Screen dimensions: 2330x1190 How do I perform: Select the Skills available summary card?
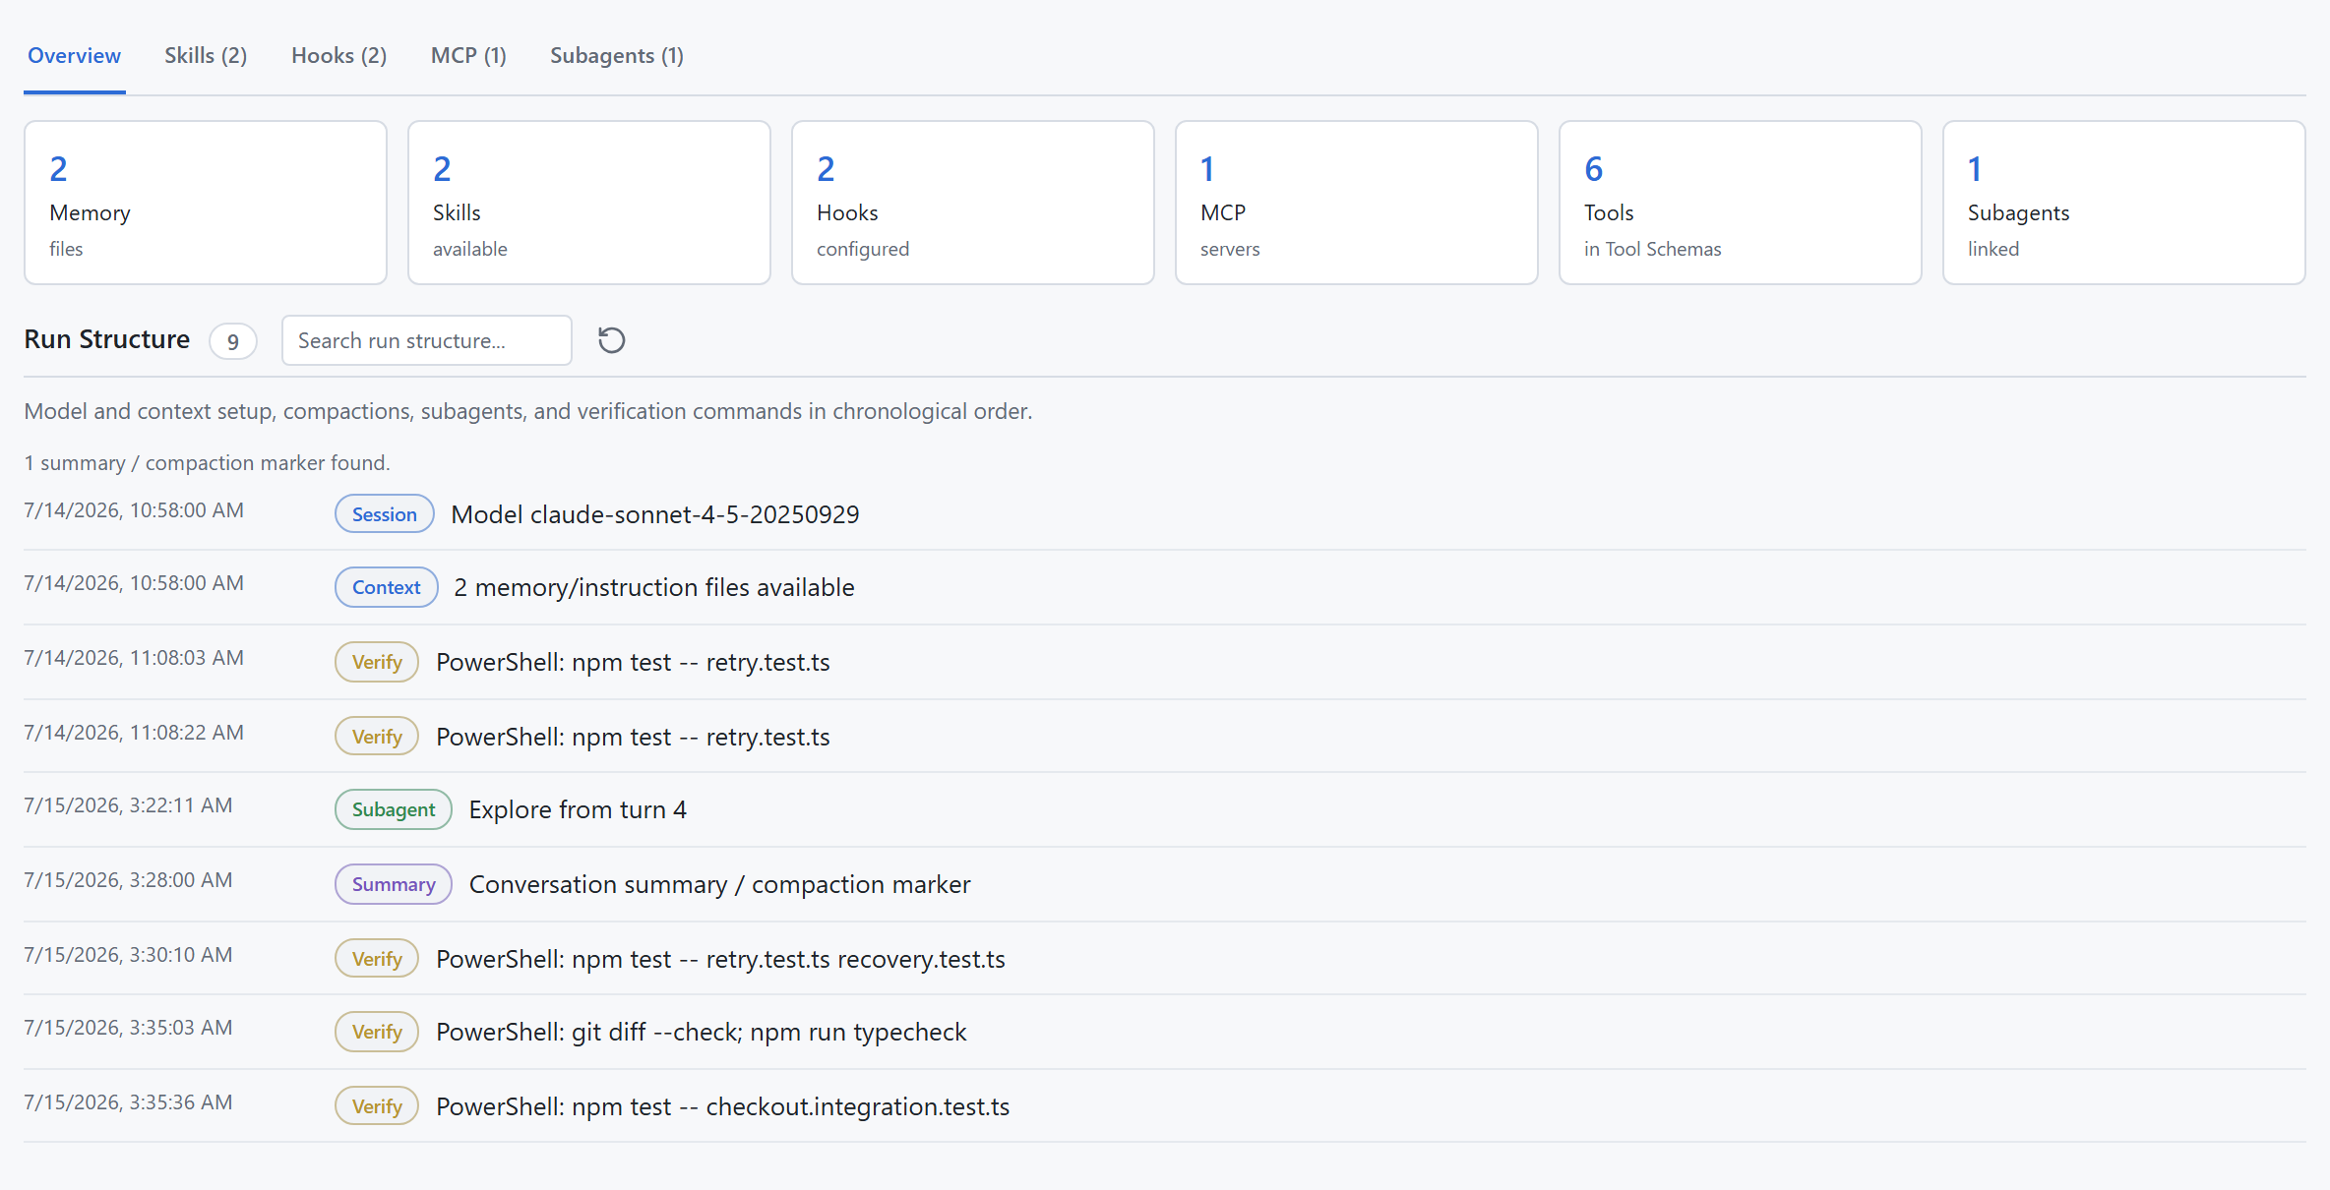589,203
